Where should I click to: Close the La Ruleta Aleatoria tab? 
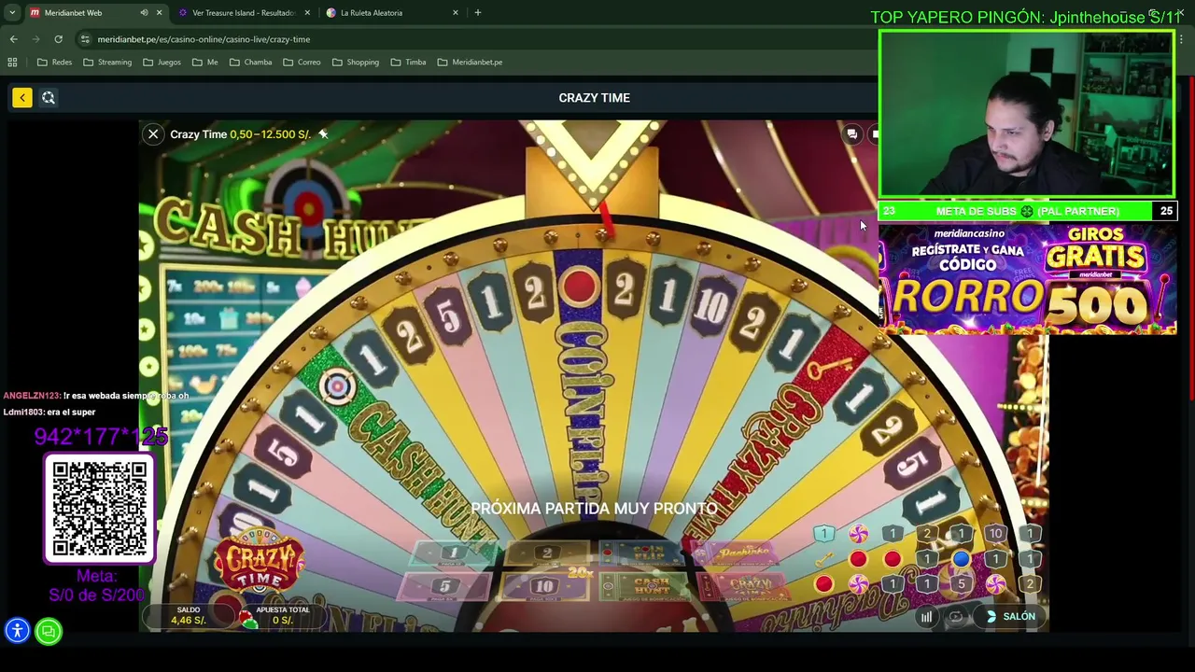coord(456,13)
